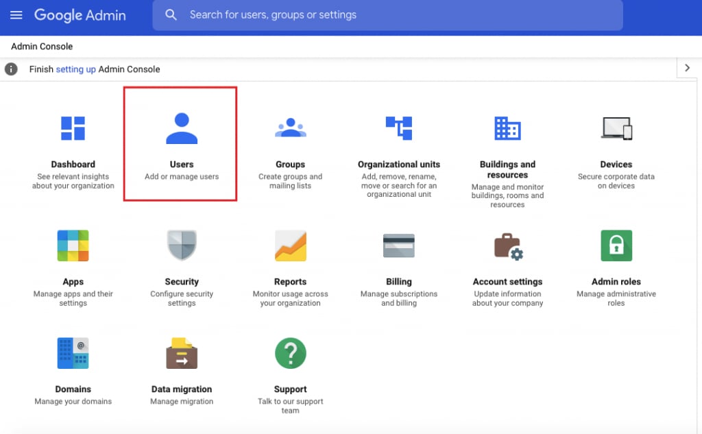Open the Domains icon
702x434 pixels.
pyautogui.click(x=73, y=353)
